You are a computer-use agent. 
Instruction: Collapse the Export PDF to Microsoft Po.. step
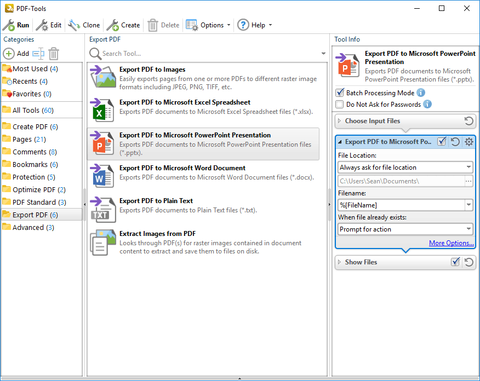[340, 142]
